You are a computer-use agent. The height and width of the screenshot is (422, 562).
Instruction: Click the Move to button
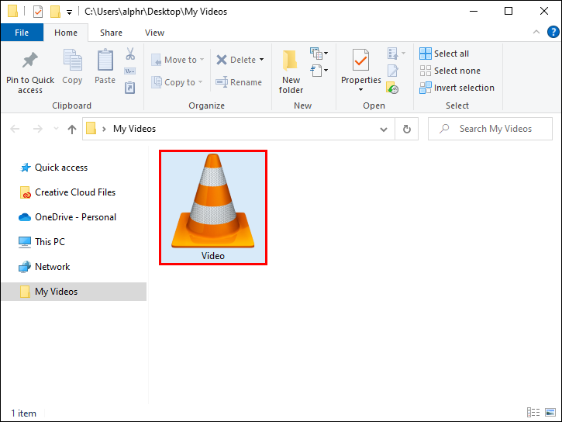point(178,60)
